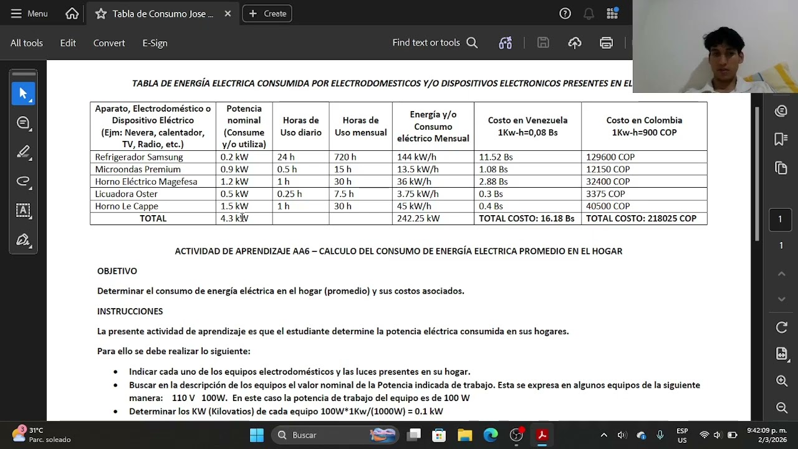Screen dimensions: 798x449
Task: Go to next page down chevron
Action: pos(782,299)
